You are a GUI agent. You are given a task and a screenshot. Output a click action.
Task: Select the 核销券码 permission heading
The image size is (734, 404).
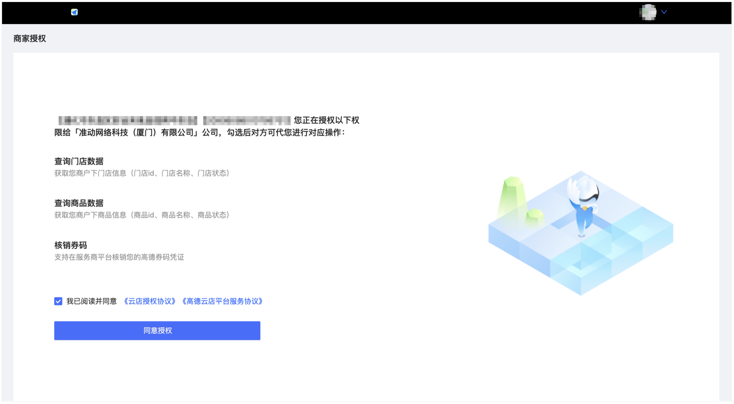coord(71,245)
